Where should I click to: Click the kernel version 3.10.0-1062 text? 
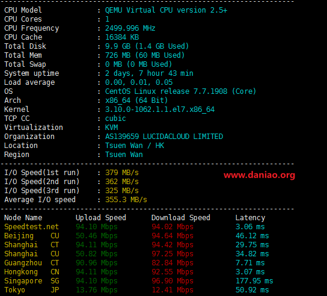(160, 109)
